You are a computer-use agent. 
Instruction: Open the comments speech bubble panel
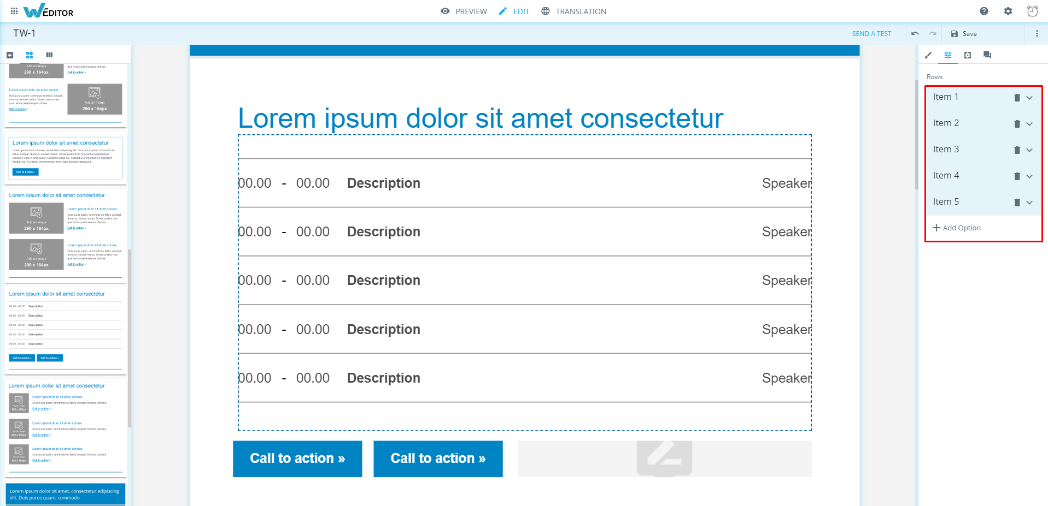987,55
